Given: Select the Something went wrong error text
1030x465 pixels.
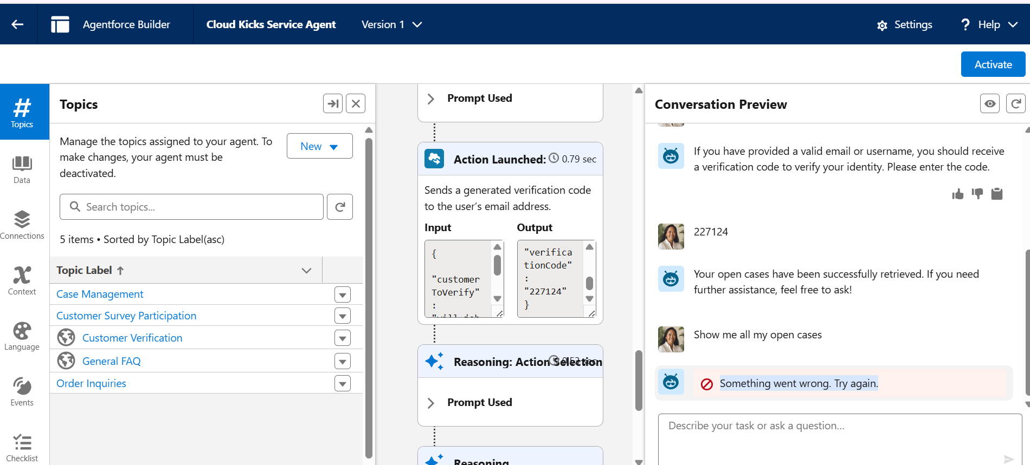Looking at the screenshot, I should tap(799, 383).
